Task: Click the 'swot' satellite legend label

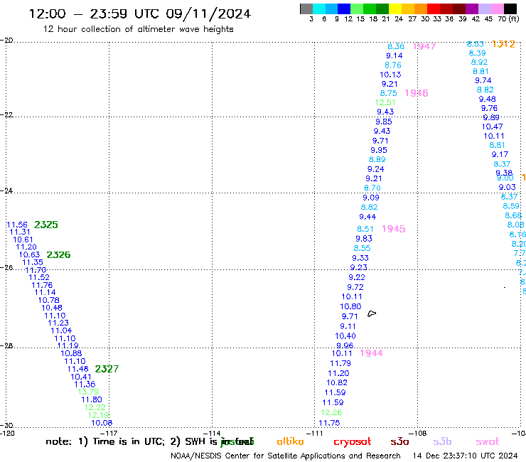Action: point(488,442)
